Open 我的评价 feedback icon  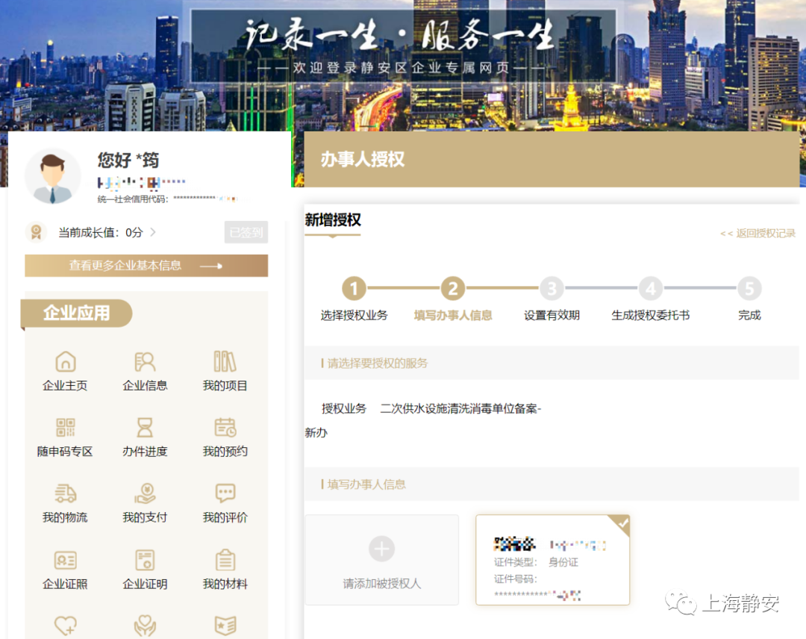click(224, 502)
